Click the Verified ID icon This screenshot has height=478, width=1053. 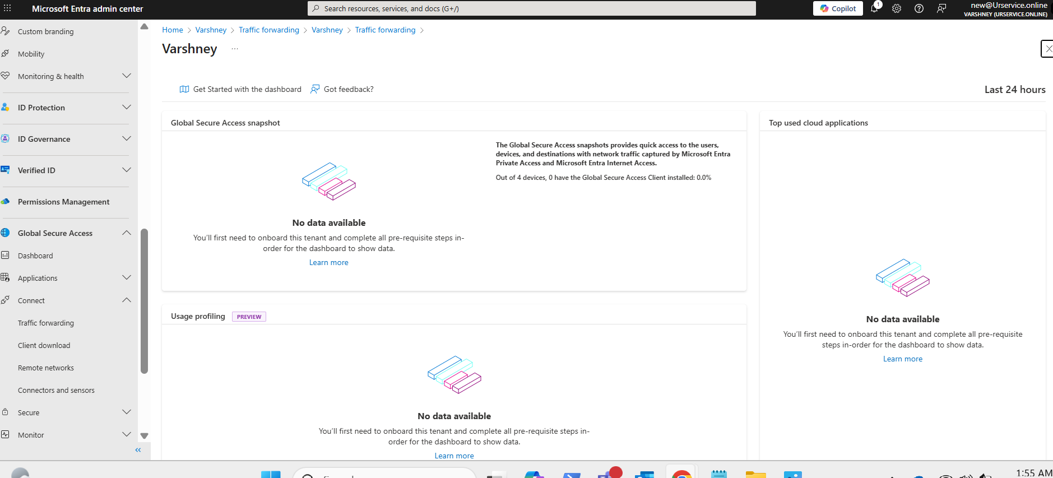click(x=5, y=170)
